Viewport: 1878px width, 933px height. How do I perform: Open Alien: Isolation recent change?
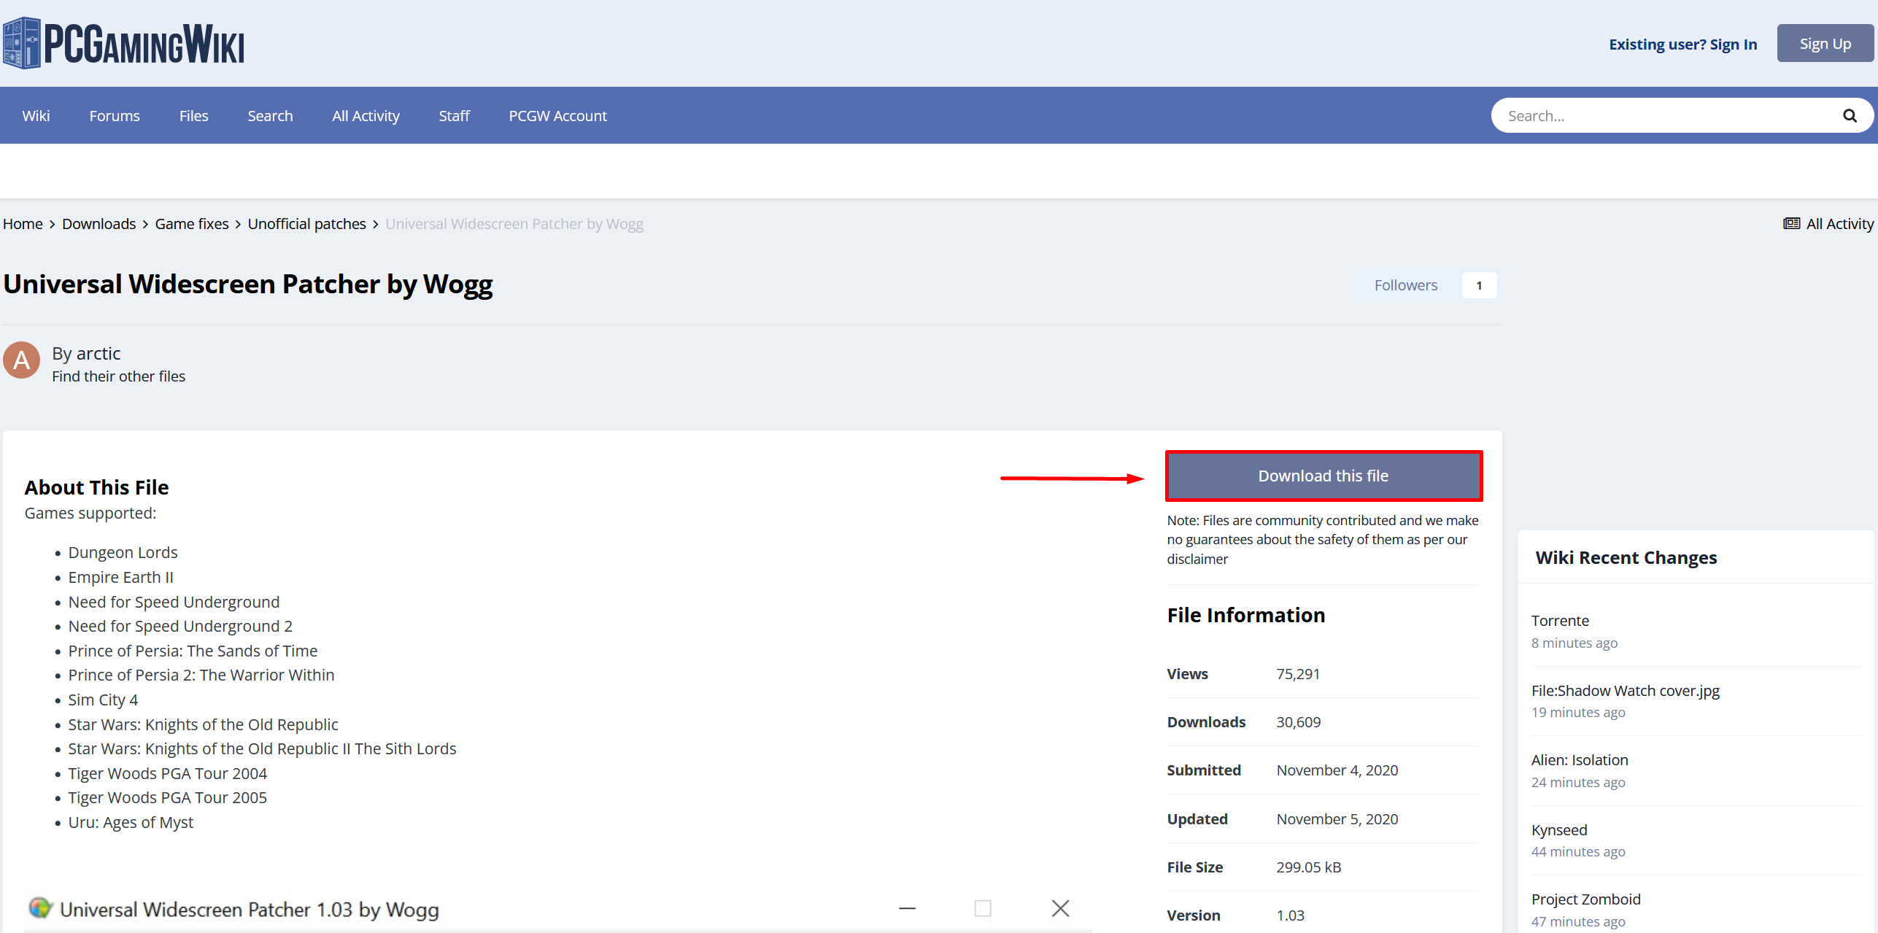click(1579, 760)
